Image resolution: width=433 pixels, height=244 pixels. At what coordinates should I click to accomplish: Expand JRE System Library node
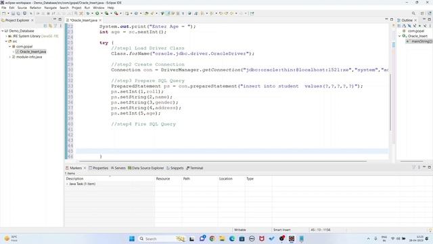6,36
